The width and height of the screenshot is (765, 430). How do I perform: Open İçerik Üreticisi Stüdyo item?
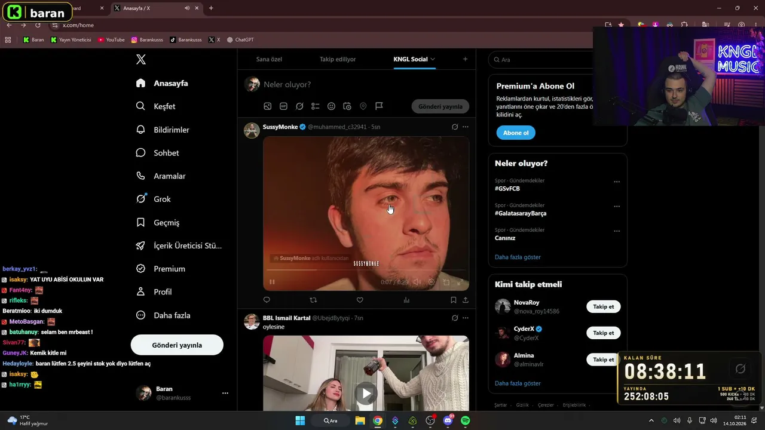click(x=179, y=245)
